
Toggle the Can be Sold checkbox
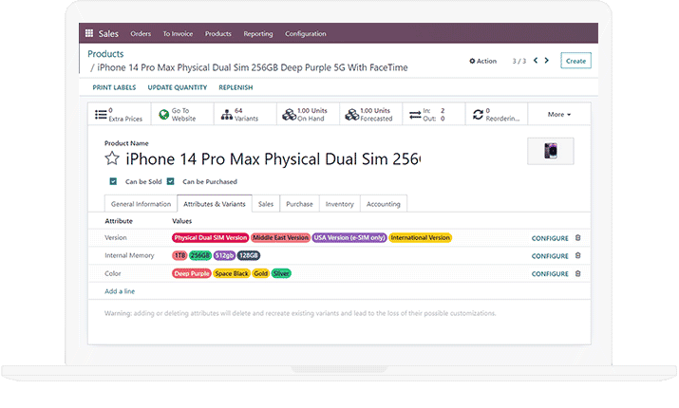click(113, 181)
